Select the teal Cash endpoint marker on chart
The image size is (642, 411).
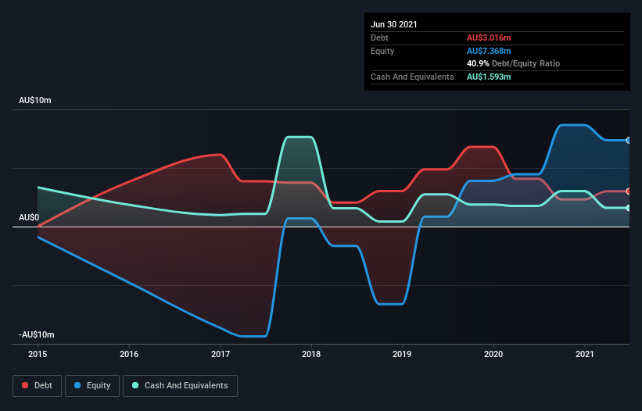(628, 208)
